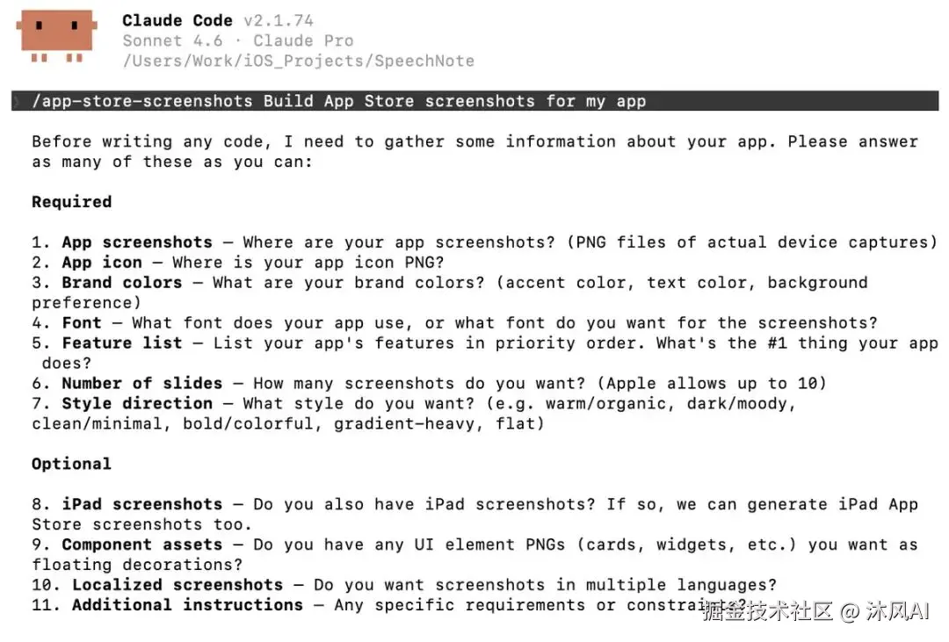Select the Brand colors question label
The width and height of the screenshot is (949, 642).
coord(121,283)
